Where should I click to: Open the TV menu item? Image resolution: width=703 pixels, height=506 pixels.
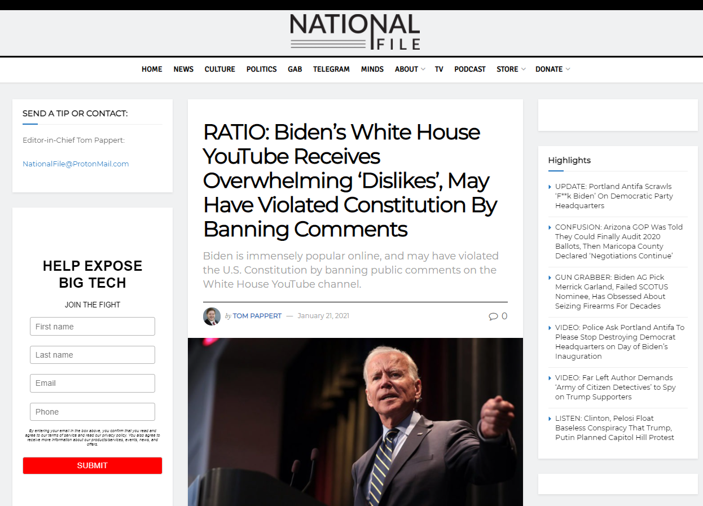439,69
